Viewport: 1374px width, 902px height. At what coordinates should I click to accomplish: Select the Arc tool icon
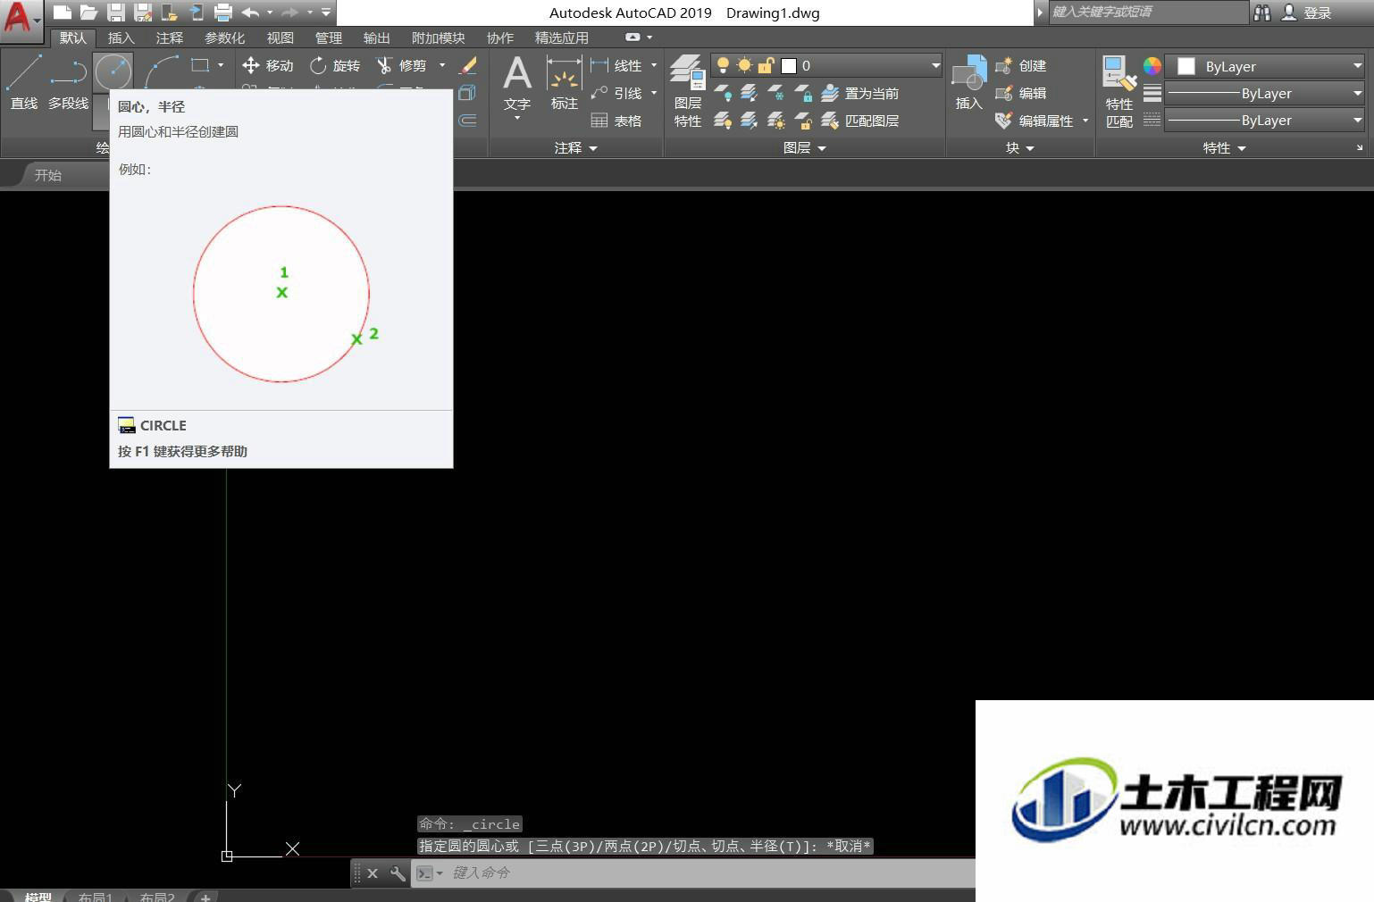(x=161, y=71)
